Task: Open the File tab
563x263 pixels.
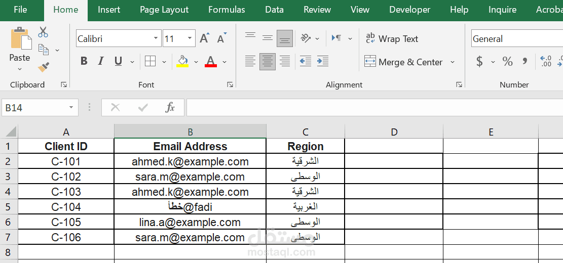Action: 20,10
